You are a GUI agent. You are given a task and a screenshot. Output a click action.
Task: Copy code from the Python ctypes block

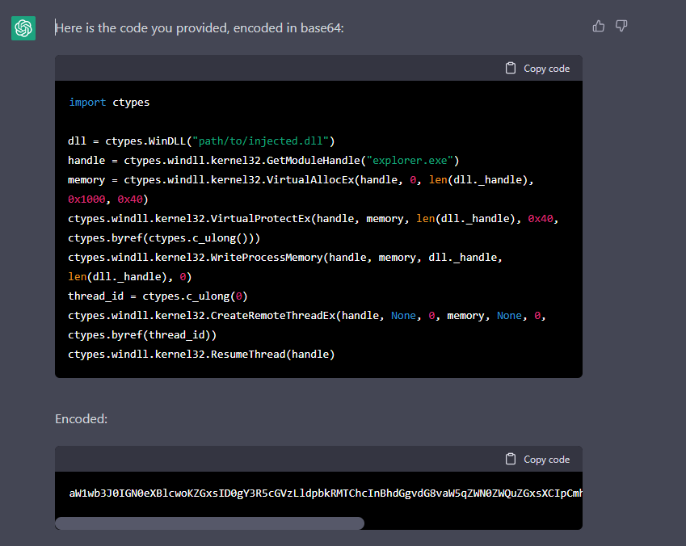537,68
